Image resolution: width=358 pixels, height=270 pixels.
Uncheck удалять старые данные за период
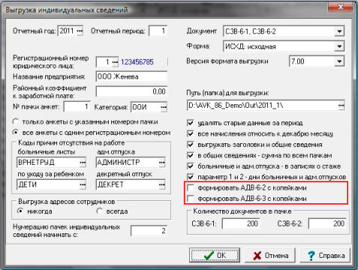point(191,123)
